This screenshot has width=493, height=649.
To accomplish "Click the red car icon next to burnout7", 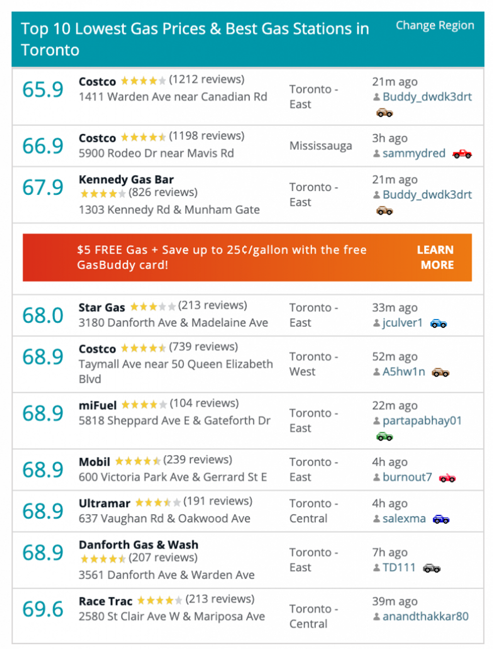I will 447,478.
